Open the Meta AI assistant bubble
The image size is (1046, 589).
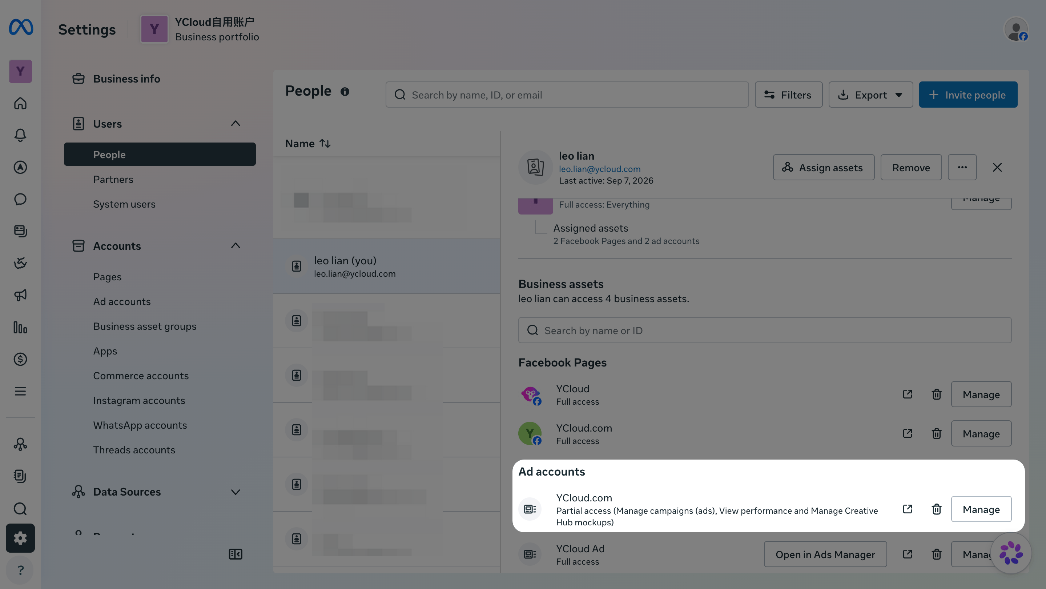1011,553
